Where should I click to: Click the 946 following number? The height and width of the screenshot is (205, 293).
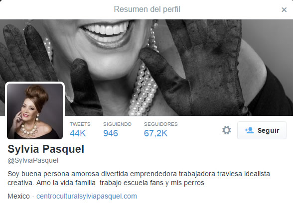pyautogui.click(x=111, y=133)
